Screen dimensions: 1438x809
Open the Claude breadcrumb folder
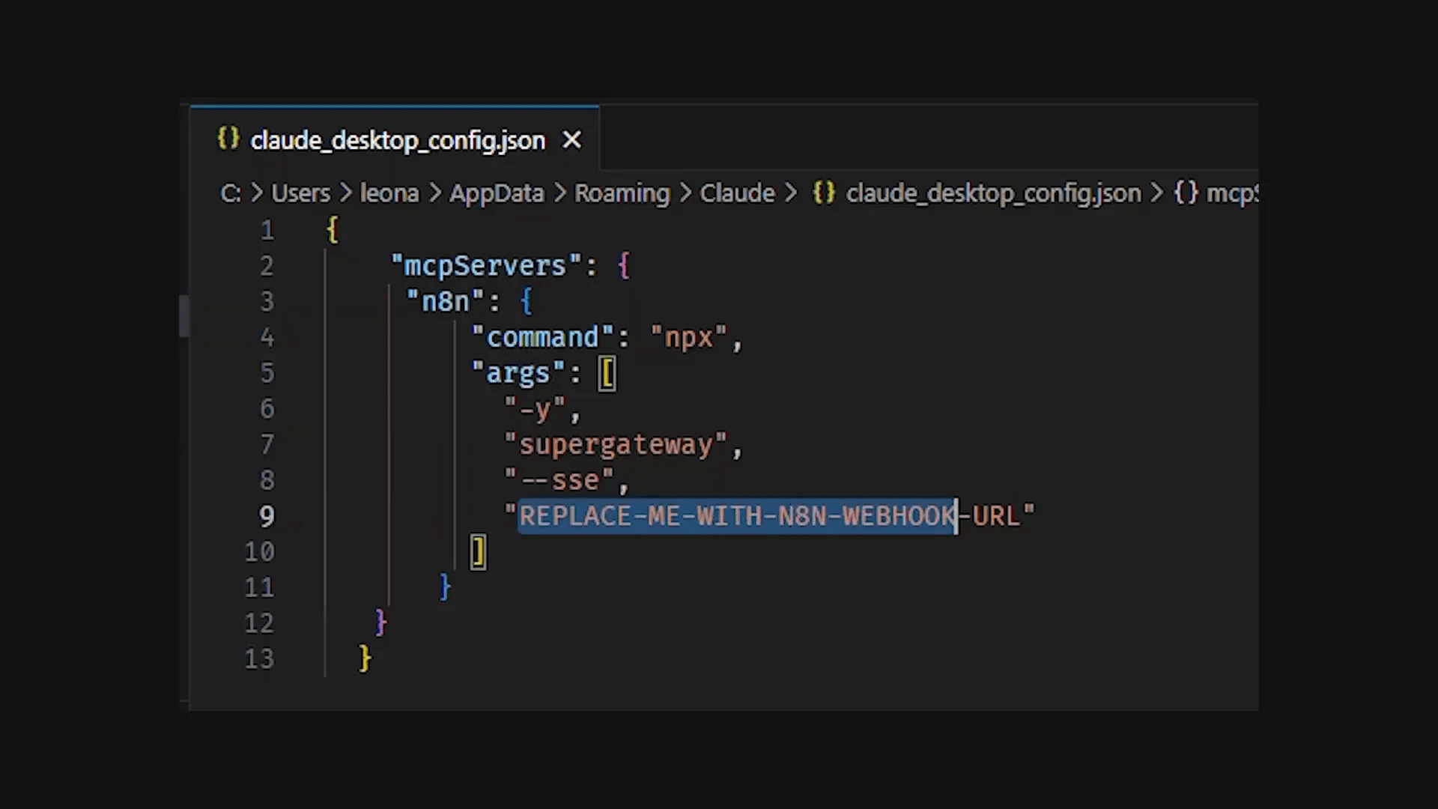pyautogui.click(x=737, y=193)
